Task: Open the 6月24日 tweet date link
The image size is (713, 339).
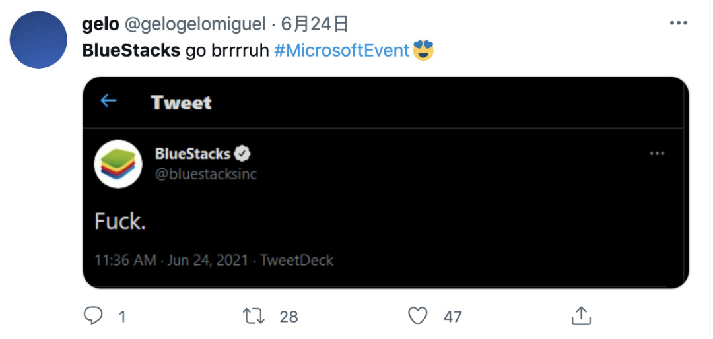Action: click(x=315, y=24)
